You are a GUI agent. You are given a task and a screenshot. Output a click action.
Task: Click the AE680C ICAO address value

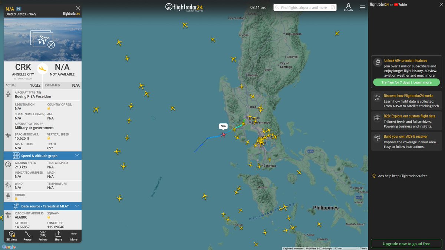click(x=21, y=217)
